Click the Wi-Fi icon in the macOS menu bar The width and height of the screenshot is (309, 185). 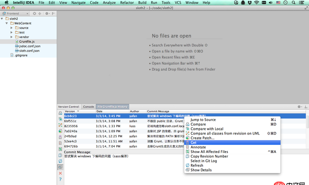pyautogui.click(x=256, y=3)
